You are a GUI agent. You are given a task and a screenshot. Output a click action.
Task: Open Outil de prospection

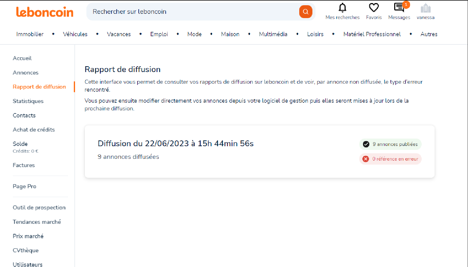(39, 208)
